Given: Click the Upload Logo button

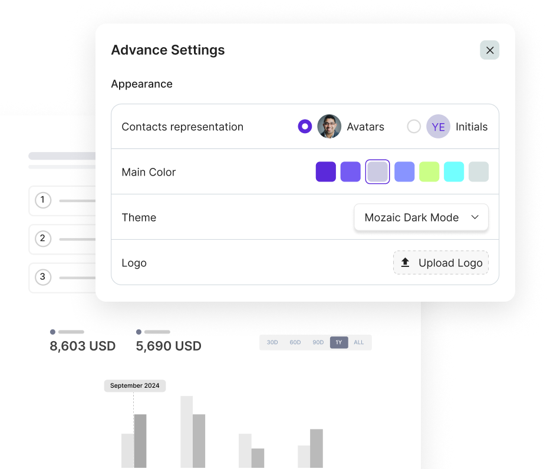Looking at the screenshot, I should click(x=441, y=263).
